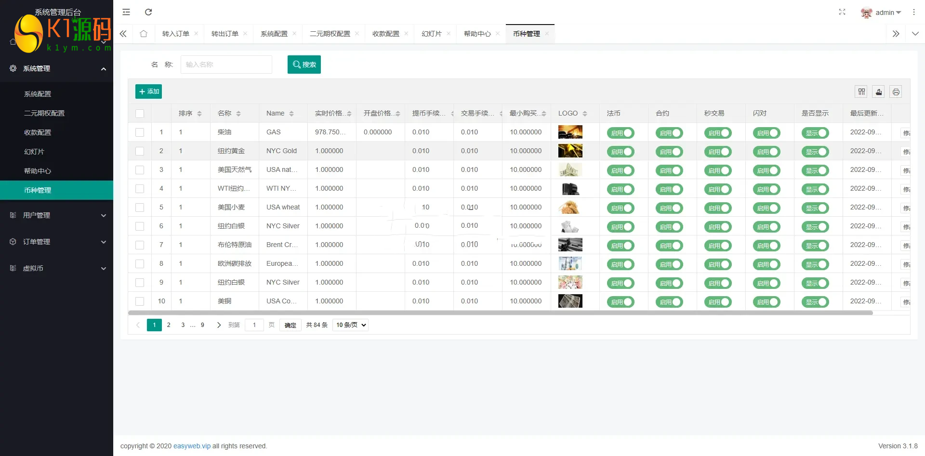Viewport: 925px width, 456px height.
Task: Click the 名称 search input field
Action: pyautogui.click(x=226, y=65)
